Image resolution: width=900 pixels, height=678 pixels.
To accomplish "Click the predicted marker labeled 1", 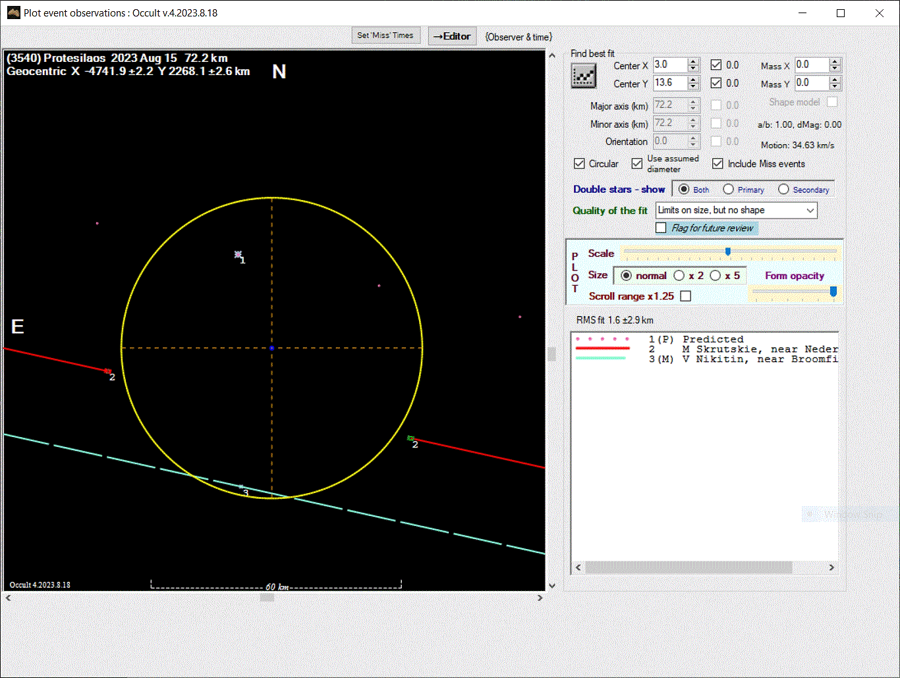I will 238,254.
